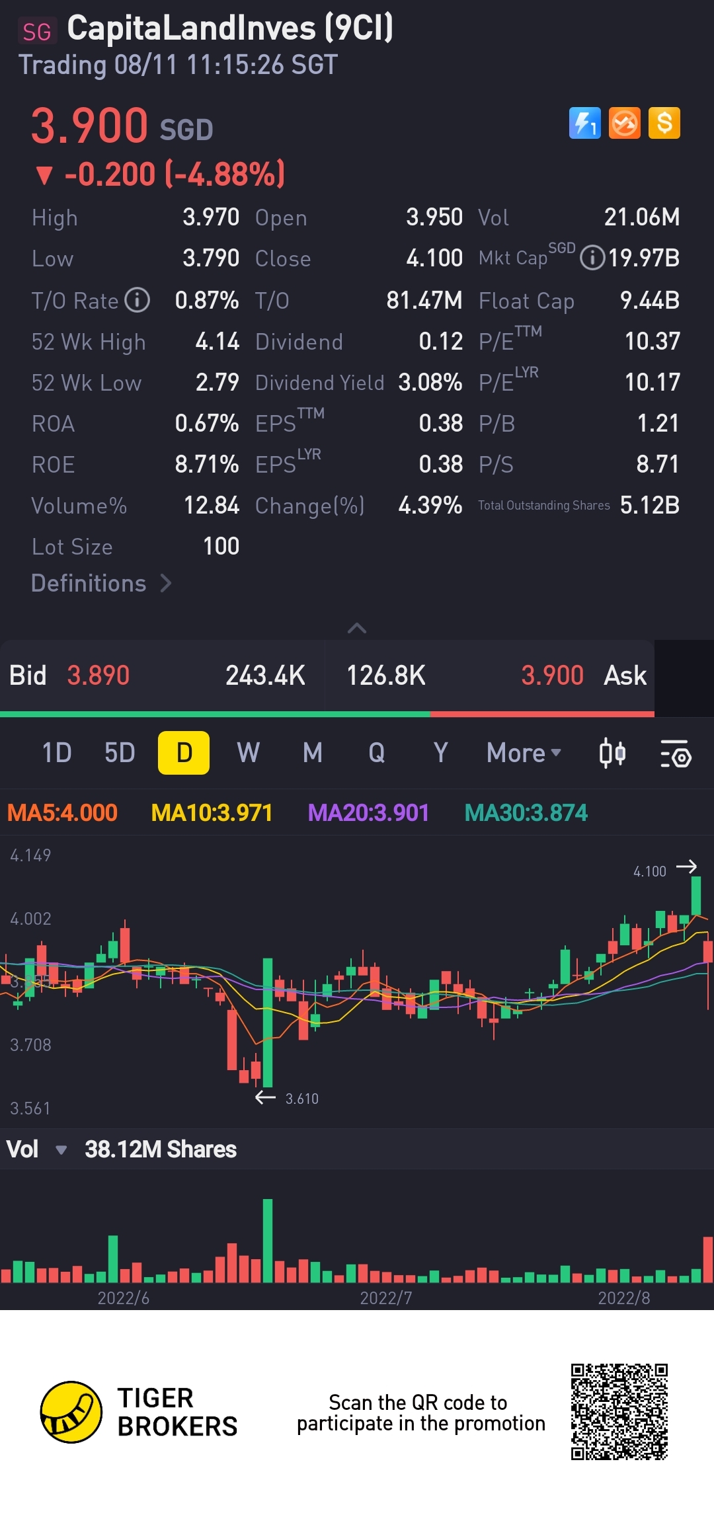Open the candlestick chart type icon
The image size is (714, 1515).
[x=612, y=754]
